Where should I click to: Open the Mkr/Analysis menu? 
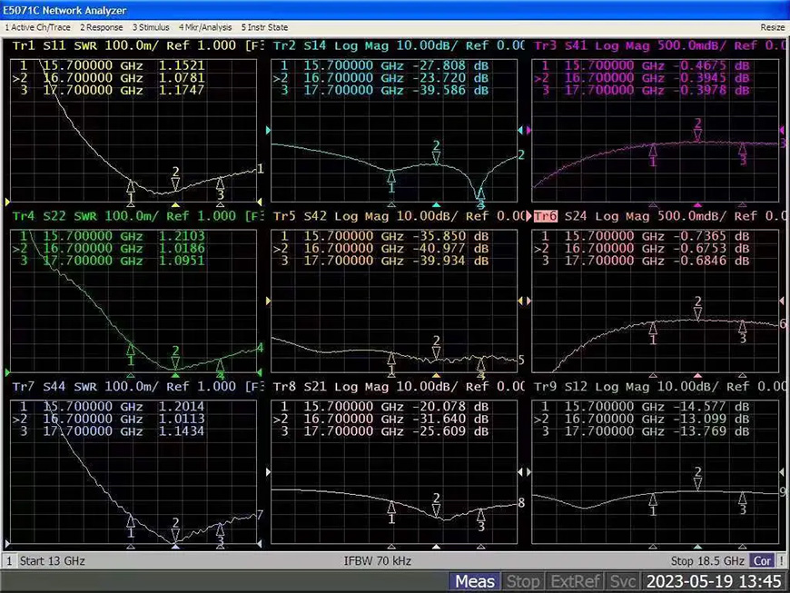205,27
